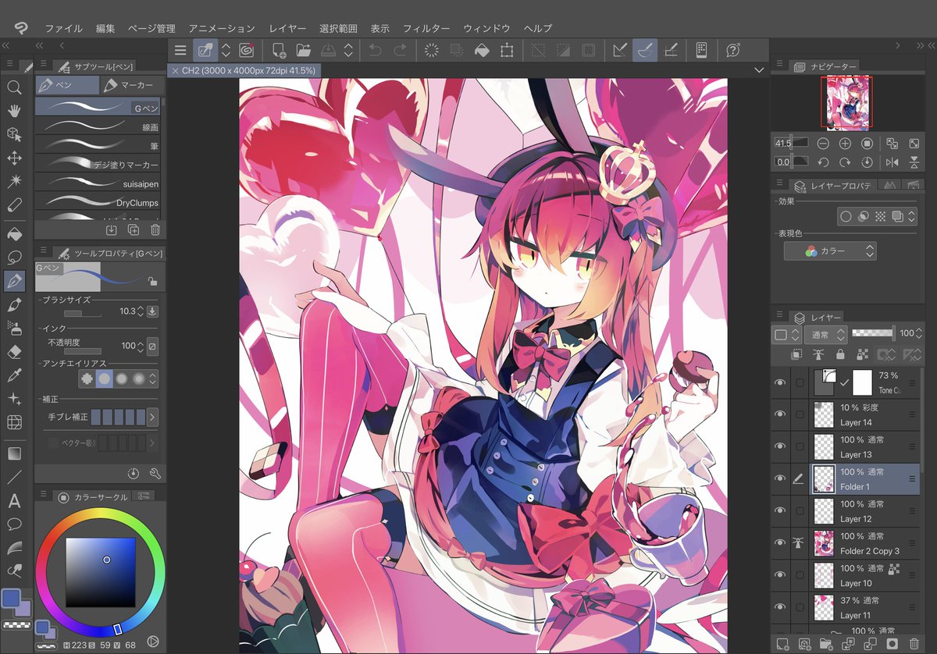
Task: Select the Lasso selection tool
Action: (14, 257)
